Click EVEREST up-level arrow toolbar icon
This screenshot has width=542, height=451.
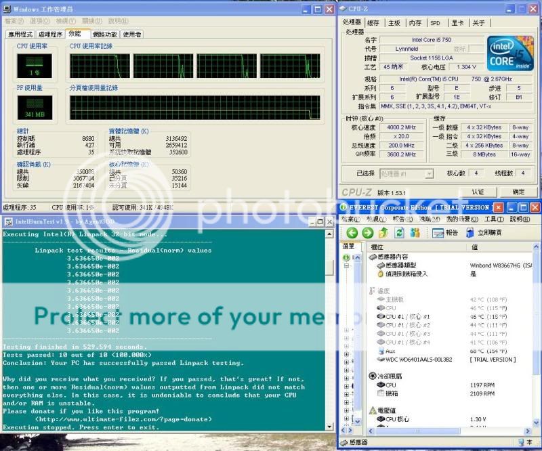click(383, 232)
